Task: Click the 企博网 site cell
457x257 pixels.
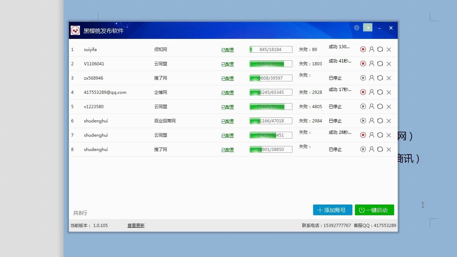Action: (161, 92)
